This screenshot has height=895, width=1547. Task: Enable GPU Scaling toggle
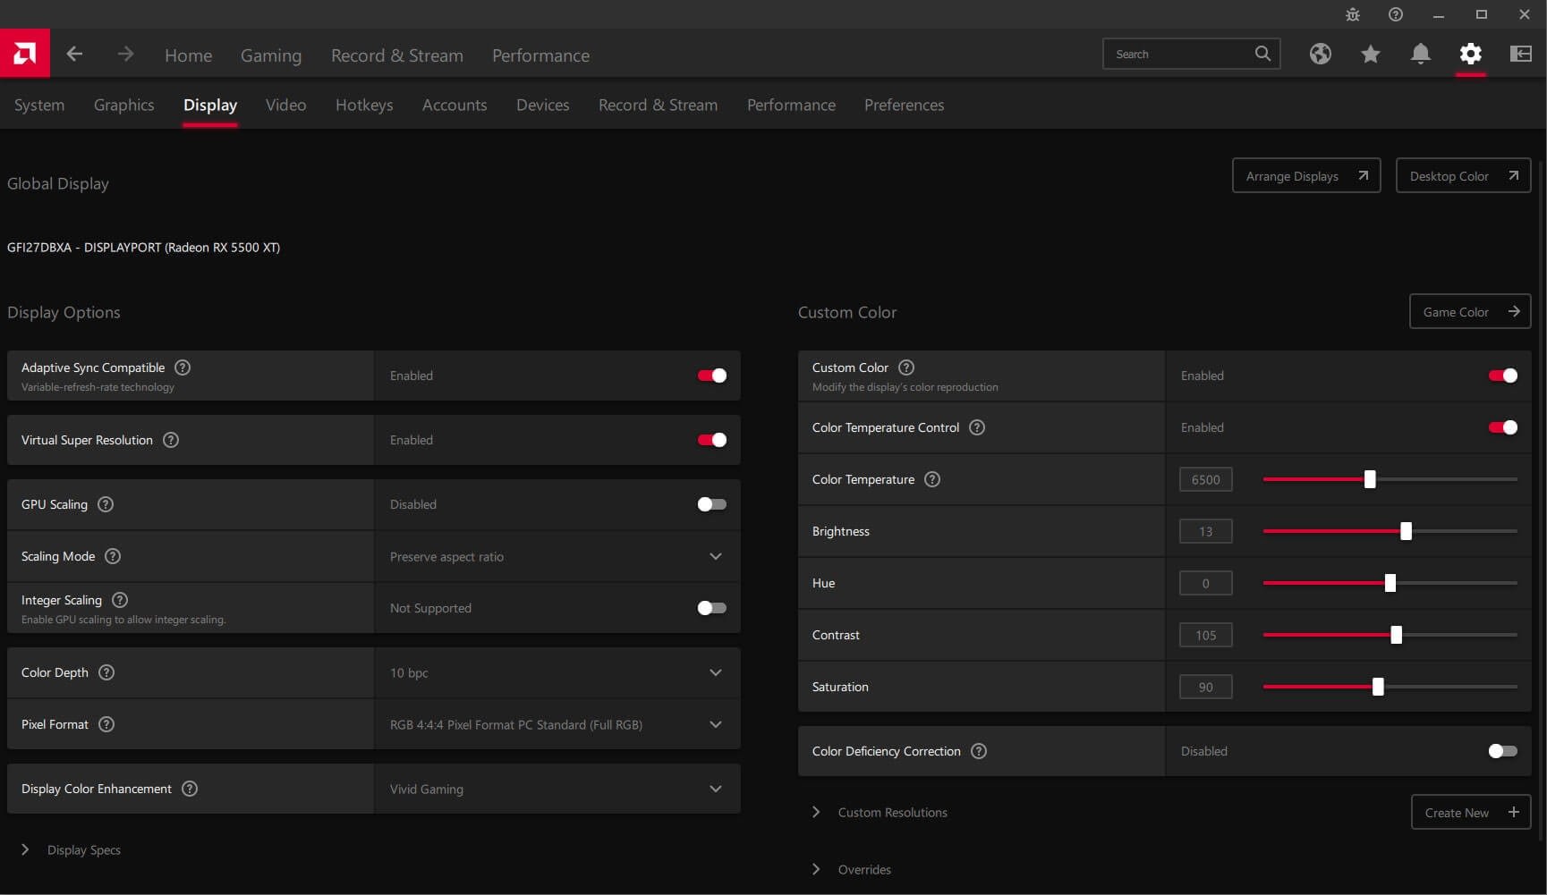tap(712, 504)
